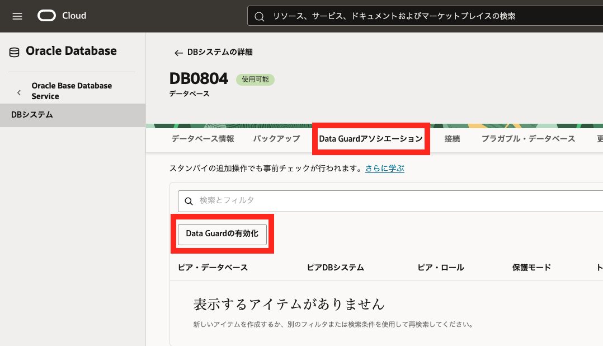Click the 使用可能 status badge
This screenshot has width=603, height=346.
[x=255, y=80]
